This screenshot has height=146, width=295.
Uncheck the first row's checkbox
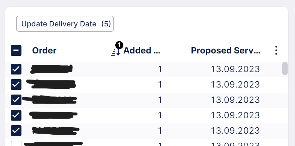(x=16, y=69)
